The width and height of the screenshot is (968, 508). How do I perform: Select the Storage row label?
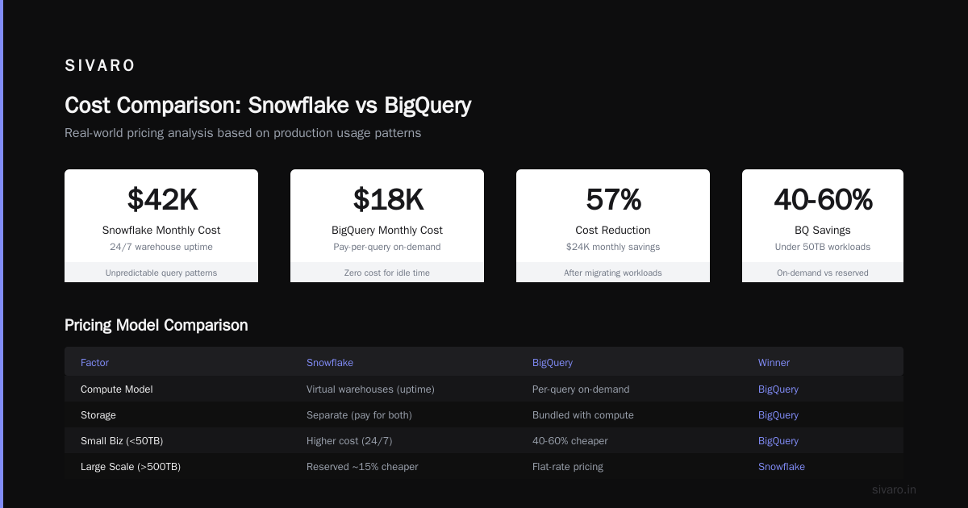point(98,415)
